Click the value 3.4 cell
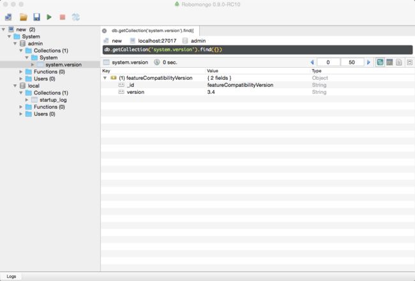The width and height of the screenshot is (415, 281). pyautogui.click(x=211, y=92)
